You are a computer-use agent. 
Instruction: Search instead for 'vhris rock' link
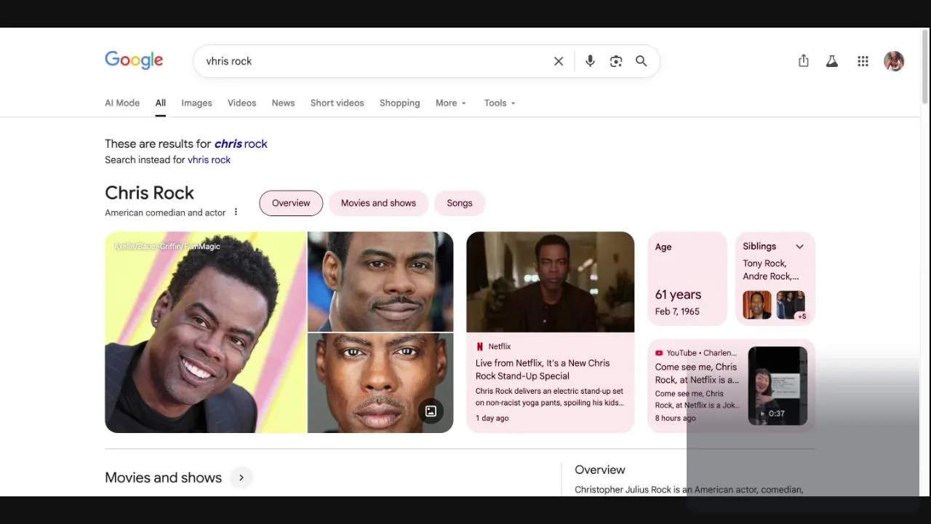(x=209, y=160)
